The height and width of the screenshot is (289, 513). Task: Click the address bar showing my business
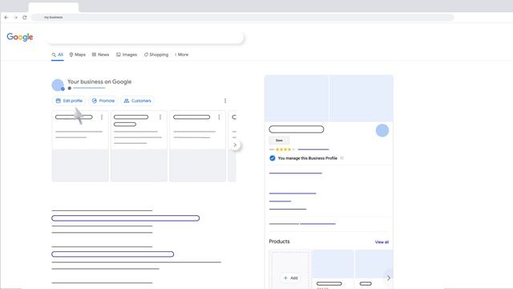click(242, 18)
